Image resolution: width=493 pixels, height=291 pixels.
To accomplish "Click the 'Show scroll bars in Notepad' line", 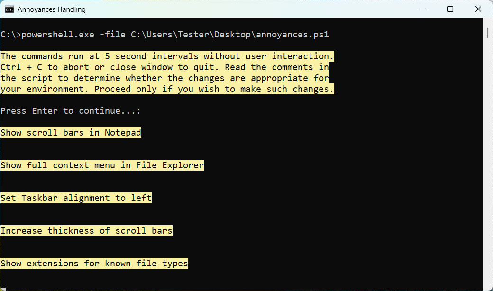I will (x=71, y=133).
